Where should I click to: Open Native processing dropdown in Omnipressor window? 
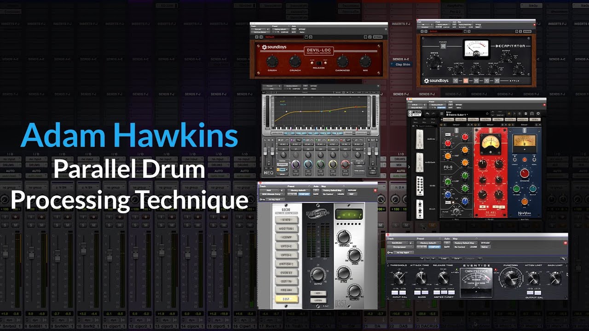pos(485,247)
